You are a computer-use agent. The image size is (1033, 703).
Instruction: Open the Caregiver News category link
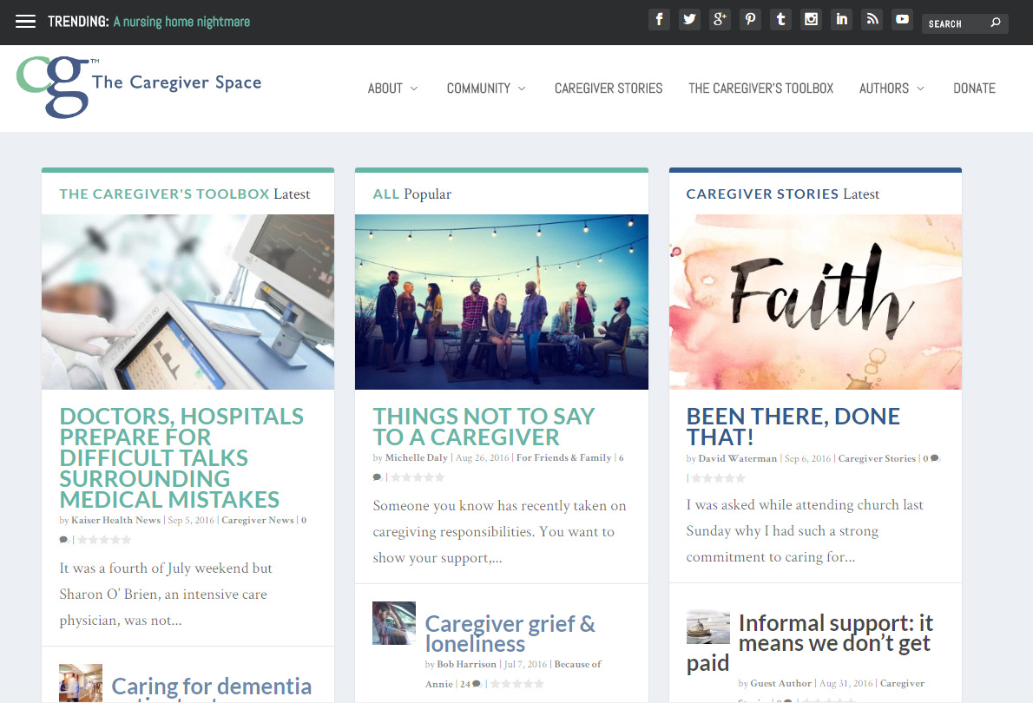point(258,520)
